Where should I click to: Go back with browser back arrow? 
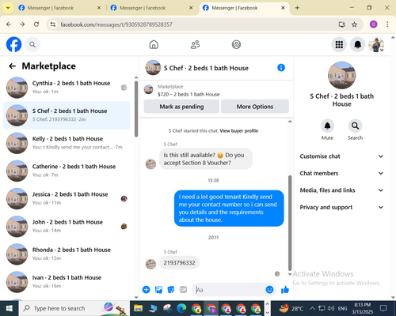[x=9, y=24]
